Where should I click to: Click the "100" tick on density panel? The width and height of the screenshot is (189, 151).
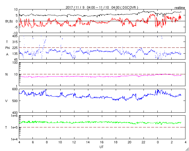pos(15,63)
